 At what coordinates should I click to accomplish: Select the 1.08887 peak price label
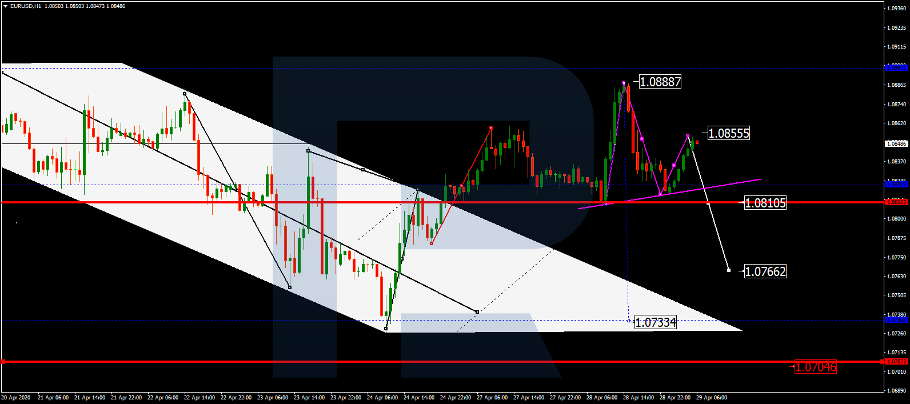click(x=660, y=82)
